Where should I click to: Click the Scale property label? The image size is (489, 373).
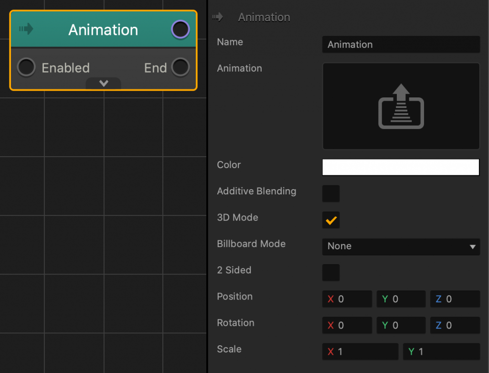(x=229, y=349)
